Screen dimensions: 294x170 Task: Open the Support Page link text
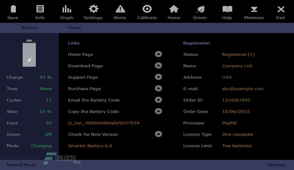(x=83, y=77)
